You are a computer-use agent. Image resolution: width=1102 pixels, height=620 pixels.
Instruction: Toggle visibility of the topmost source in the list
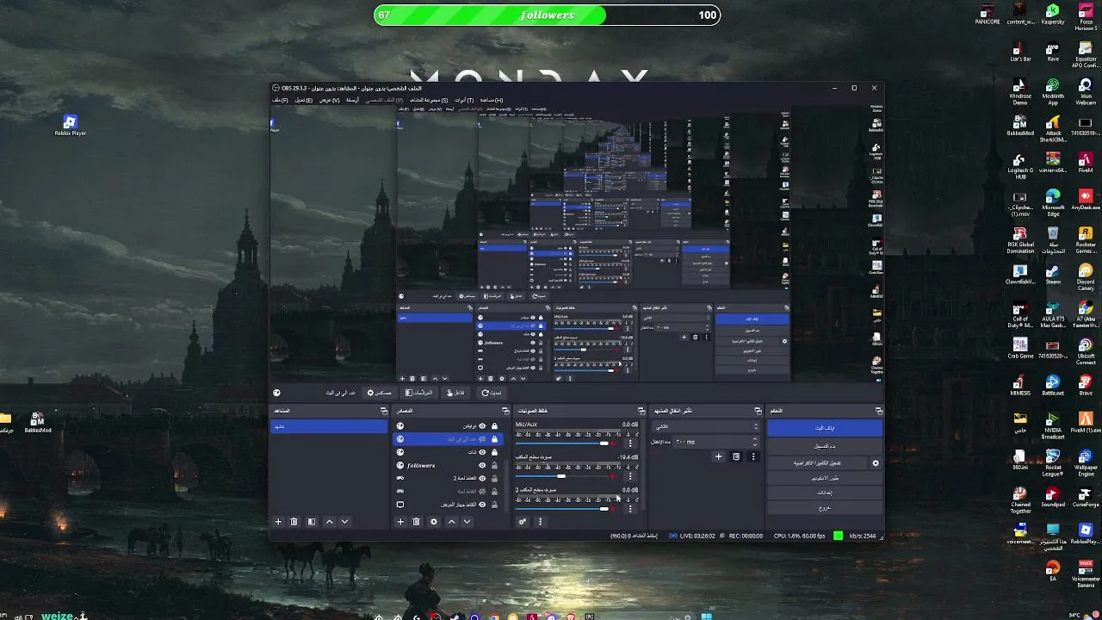(x=482, y=426)
